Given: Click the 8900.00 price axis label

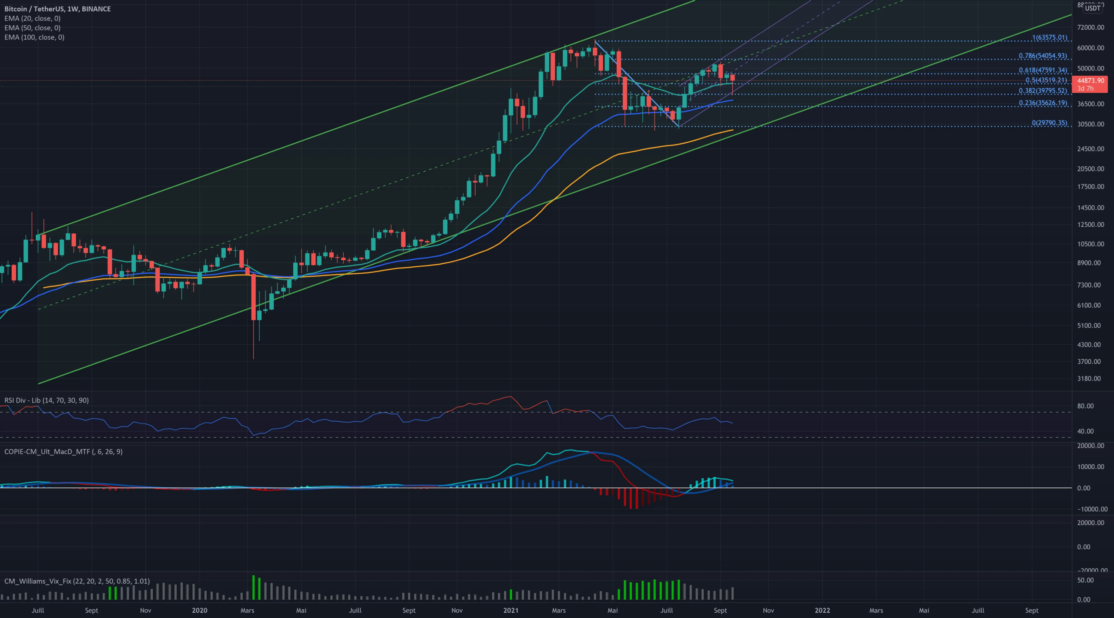Looking at the screenshot, I should (x=1089, y=263).
